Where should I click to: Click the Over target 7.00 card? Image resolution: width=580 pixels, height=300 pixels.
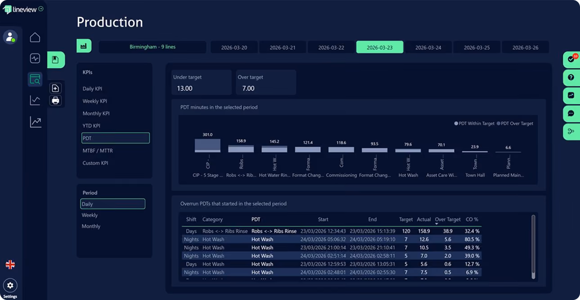266,82
